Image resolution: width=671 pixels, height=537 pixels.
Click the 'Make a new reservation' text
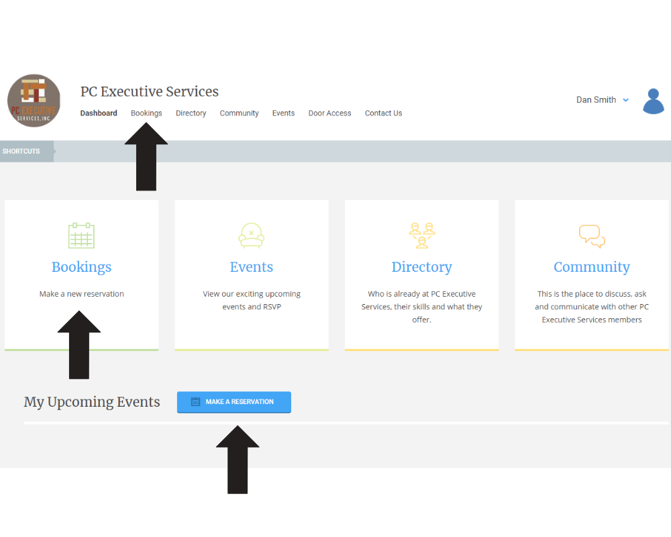point(81,294)
